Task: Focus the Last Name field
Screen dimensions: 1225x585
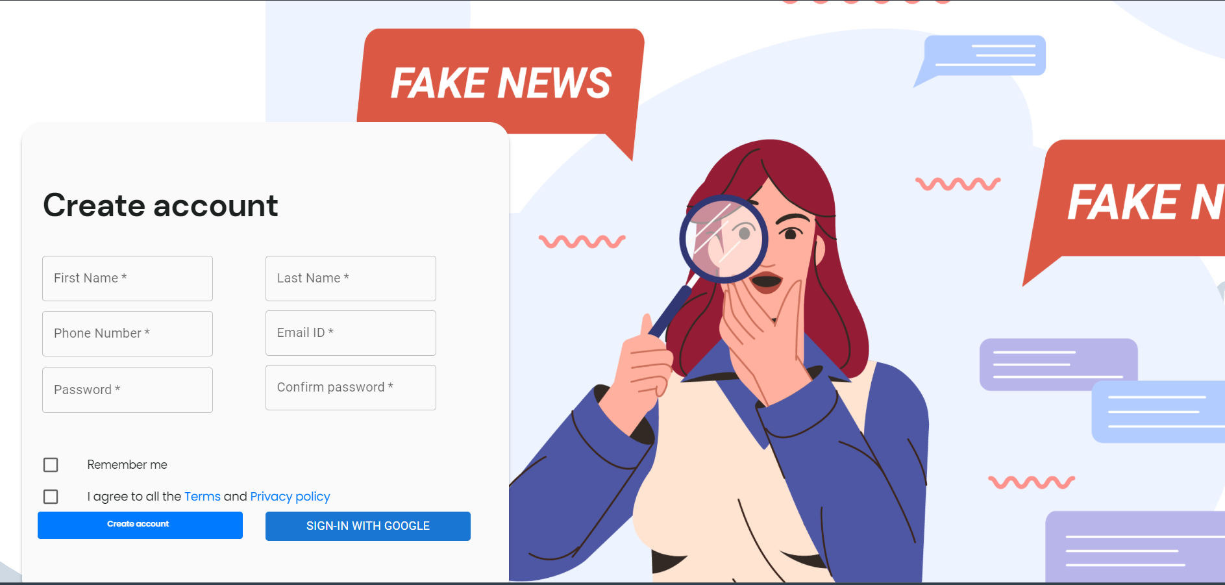Action: click(x=351, y=279)
